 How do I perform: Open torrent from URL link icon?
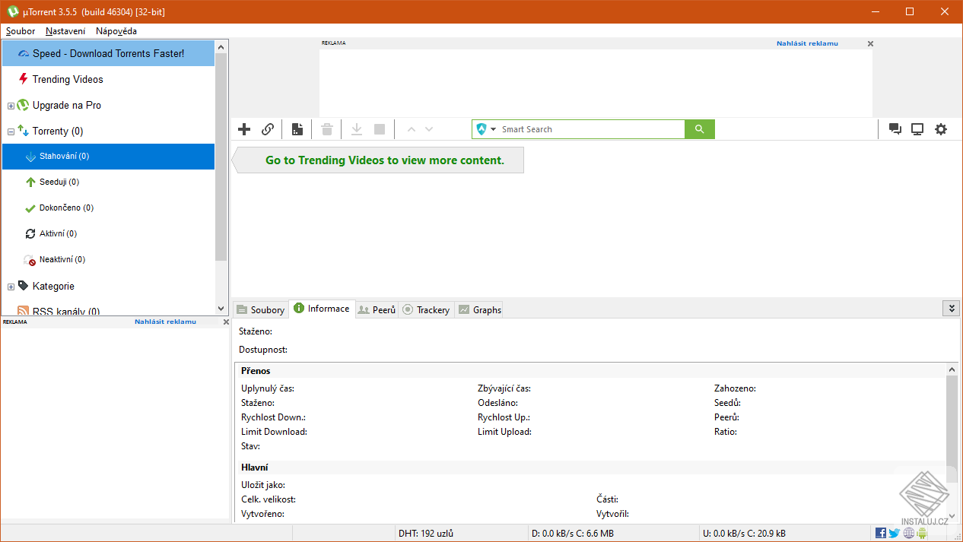click(x=268, y=129)
